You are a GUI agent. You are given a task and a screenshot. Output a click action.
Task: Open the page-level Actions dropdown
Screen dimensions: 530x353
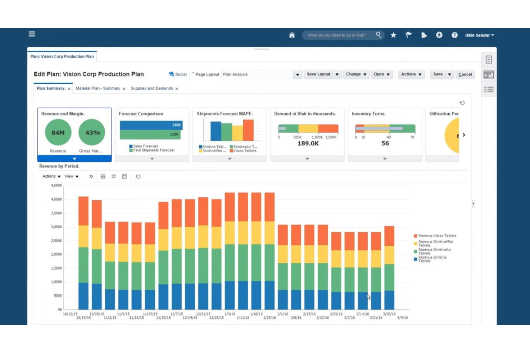click(x=411, y=74)
